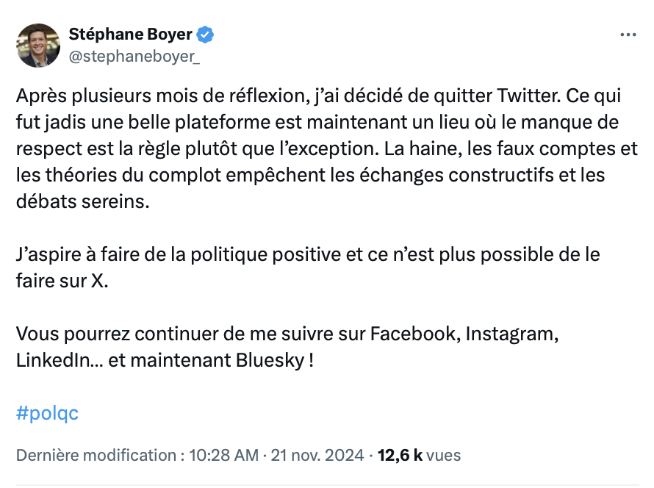
Task: Click the word Facebook in the post
Action: pos(415,334)
